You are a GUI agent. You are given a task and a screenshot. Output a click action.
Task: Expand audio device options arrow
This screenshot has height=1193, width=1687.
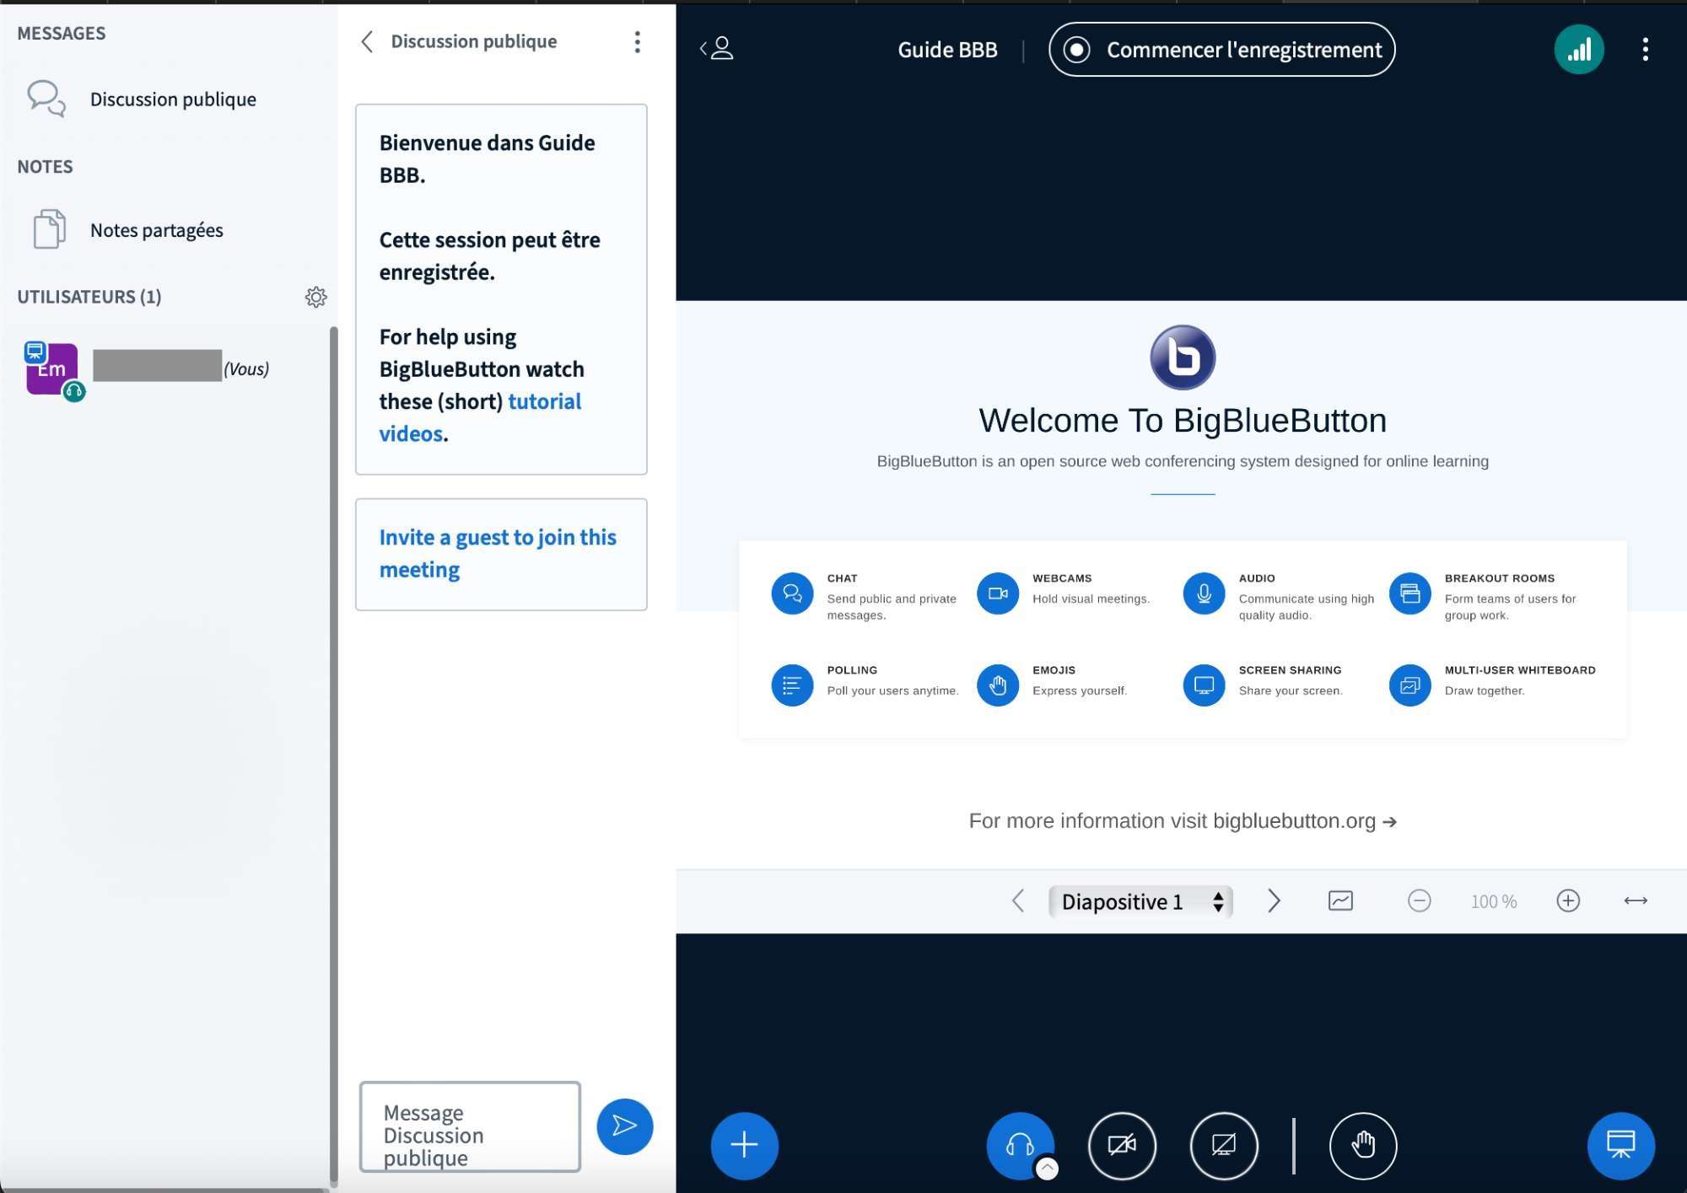[x=1047, y=1168]
